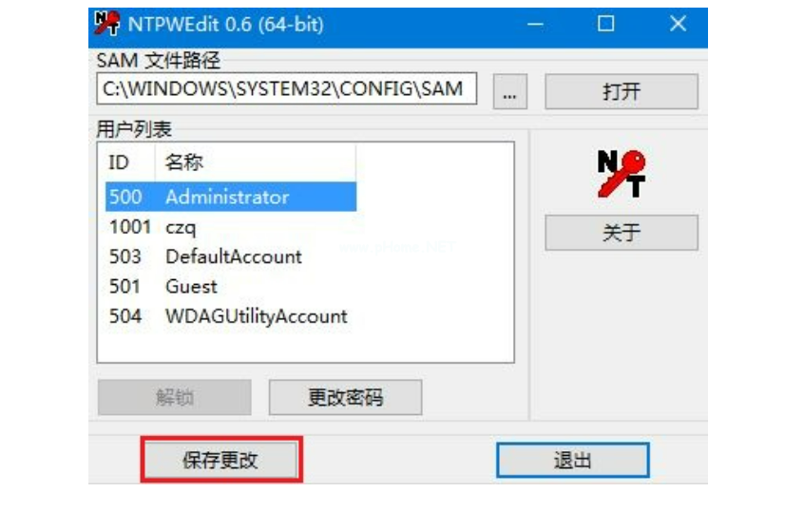Click the NT red key logo
The width and height of the screenshot is (804, 511).
tap(622, 174)
